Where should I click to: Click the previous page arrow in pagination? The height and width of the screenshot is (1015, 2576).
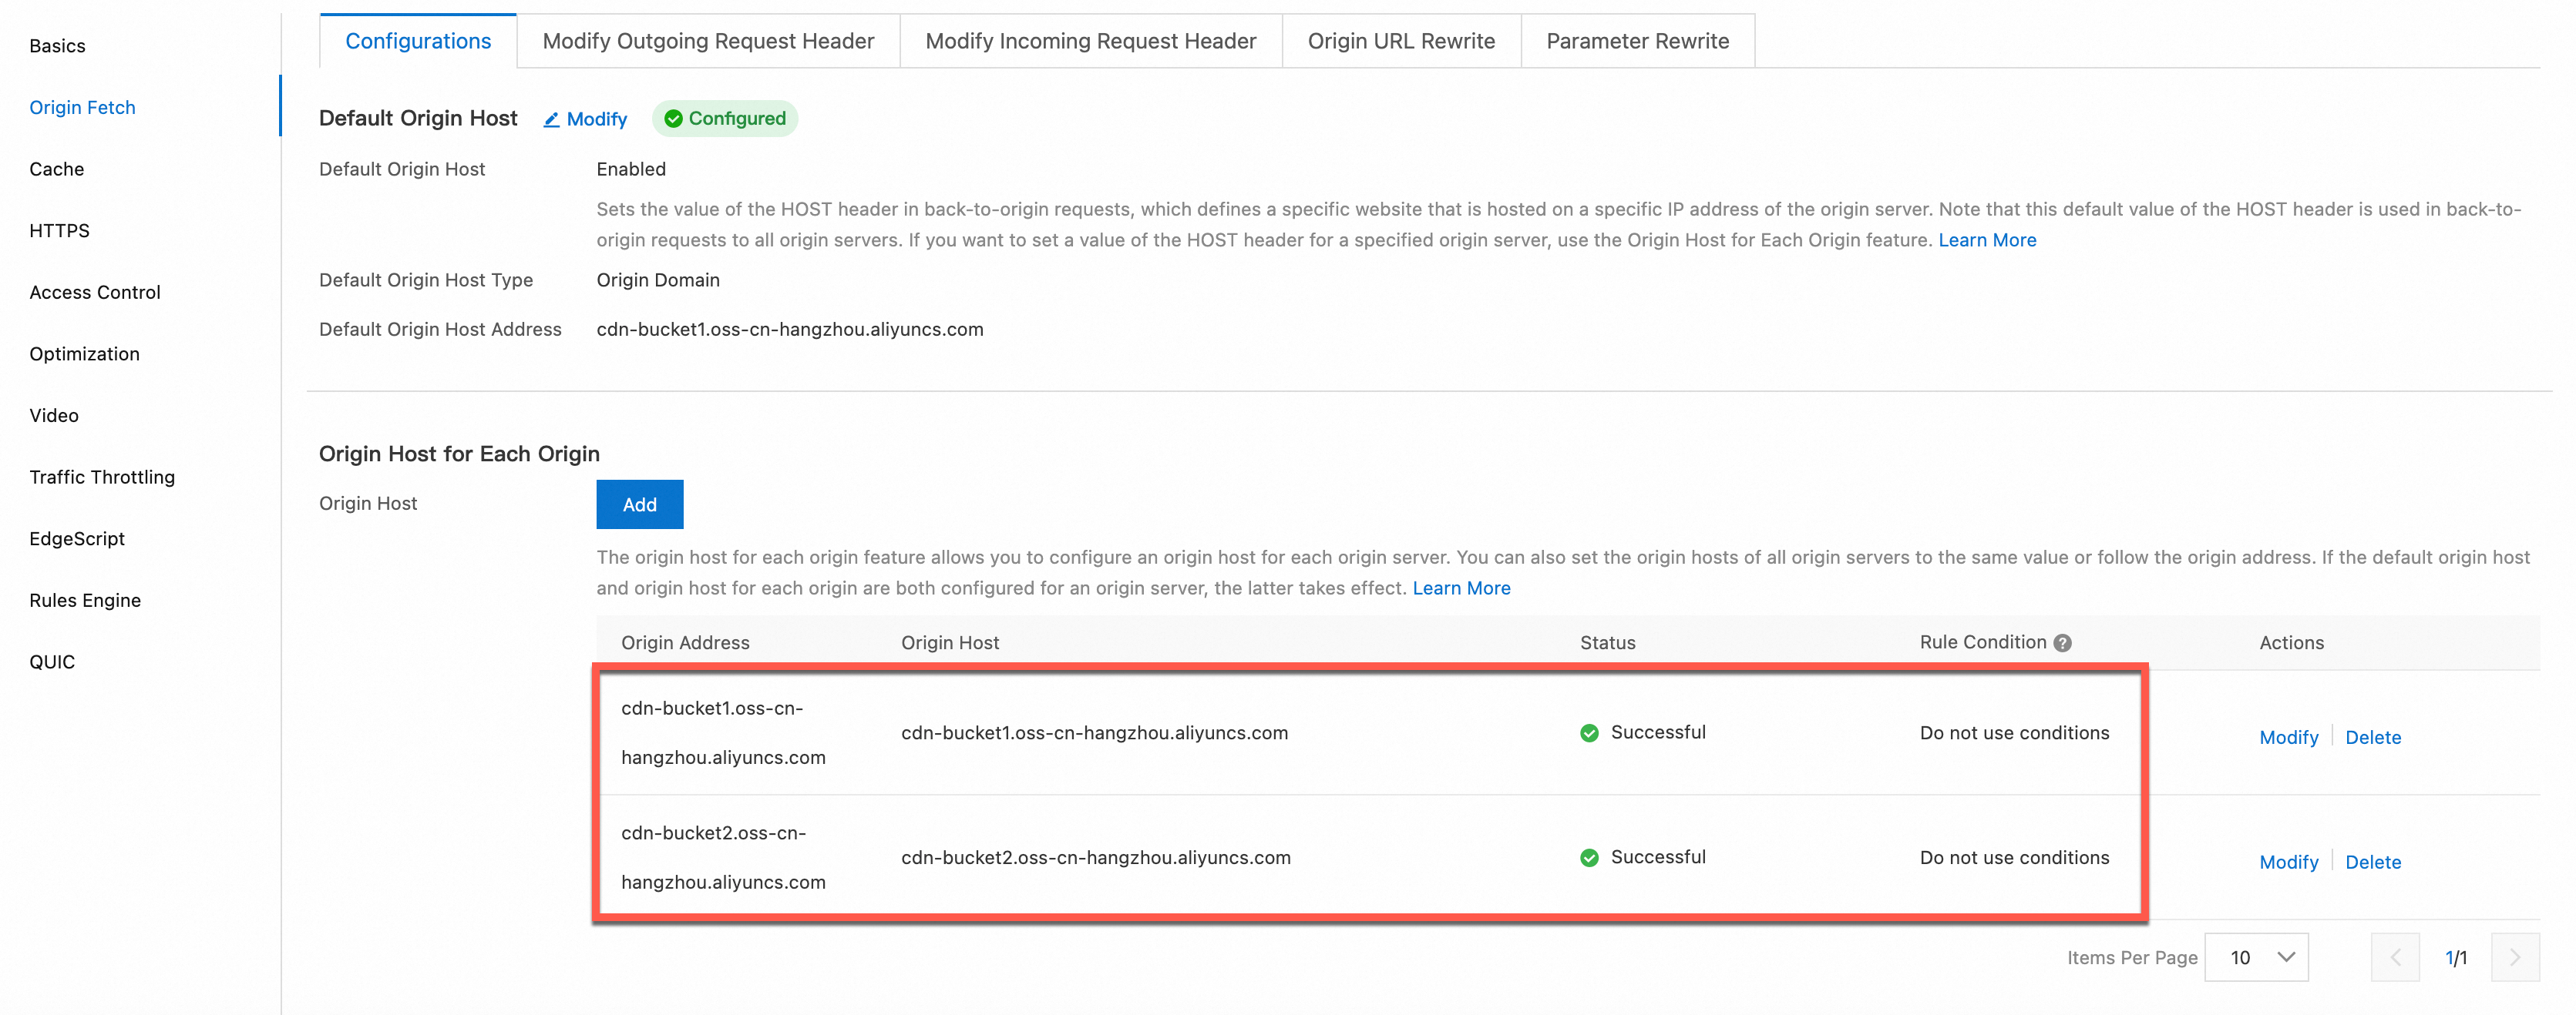point(2394,957)
